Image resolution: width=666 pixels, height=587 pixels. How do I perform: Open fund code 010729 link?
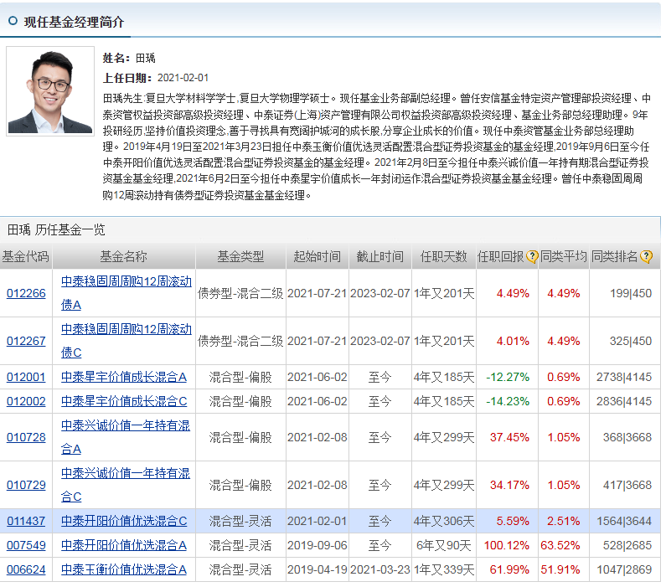pyautogui.click(x=26, y=485)
